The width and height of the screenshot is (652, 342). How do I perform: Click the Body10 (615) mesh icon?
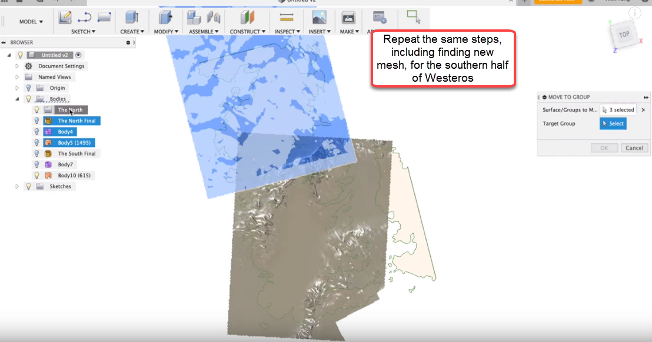pos(48,175)
